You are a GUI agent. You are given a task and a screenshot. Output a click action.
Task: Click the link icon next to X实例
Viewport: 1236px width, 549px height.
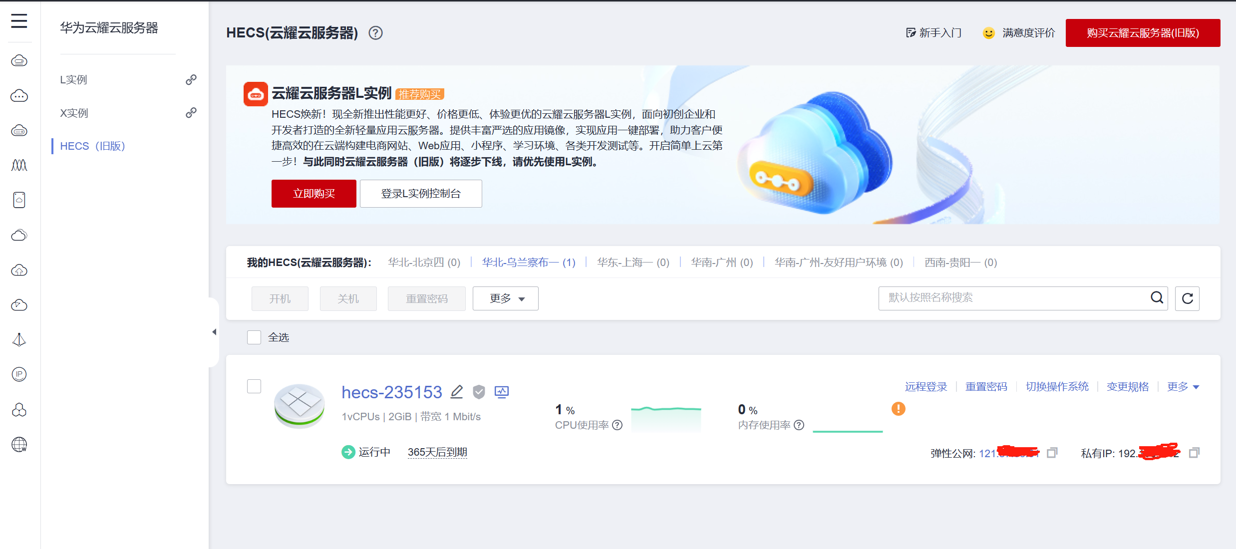[x=191, y=113]
